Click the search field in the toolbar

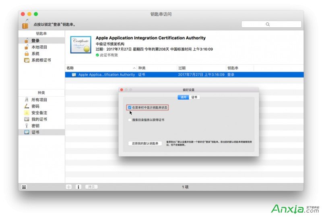271,24
